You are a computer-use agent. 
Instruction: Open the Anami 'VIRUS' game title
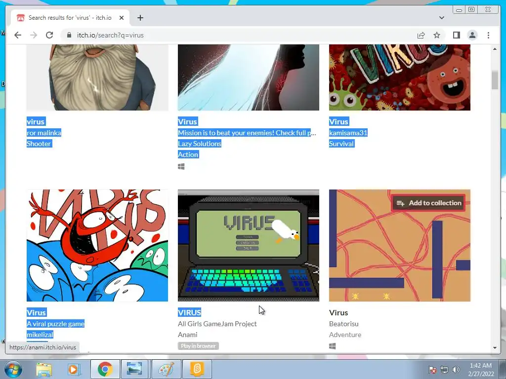(x=189, y=312)
